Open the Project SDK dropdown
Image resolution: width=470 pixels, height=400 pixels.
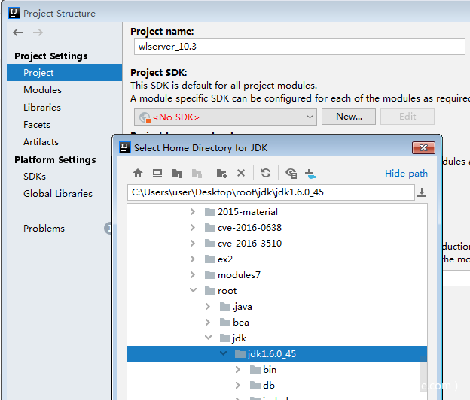[225, 117]
